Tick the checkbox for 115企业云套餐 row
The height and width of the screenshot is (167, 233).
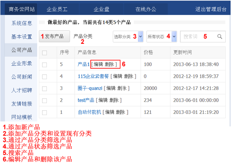click(44, 77)
